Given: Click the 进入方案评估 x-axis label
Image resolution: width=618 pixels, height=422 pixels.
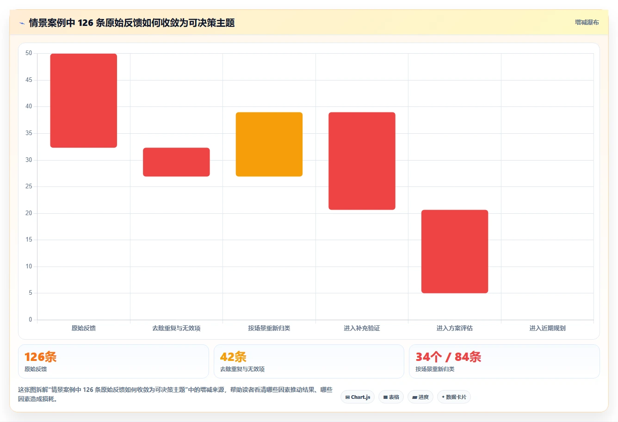Looking at the screenshot, I should pos(455,328).
